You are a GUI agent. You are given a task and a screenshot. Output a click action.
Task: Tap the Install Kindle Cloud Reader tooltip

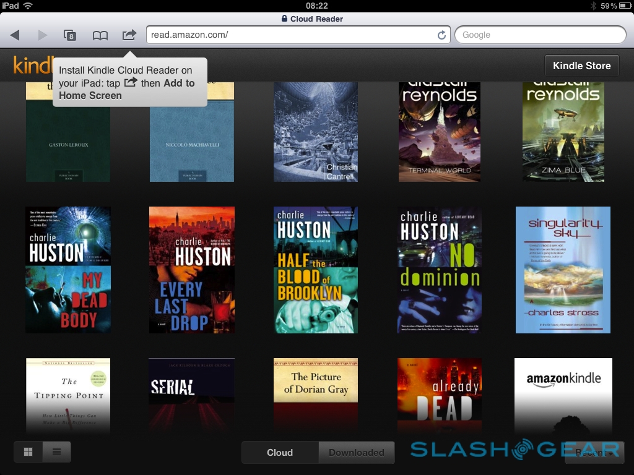tap(130, 82)
